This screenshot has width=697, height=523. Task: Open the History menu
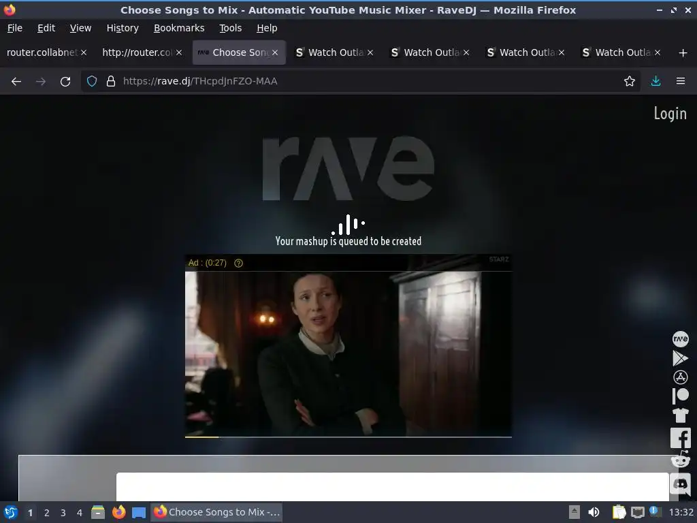(x=123, y=28)
